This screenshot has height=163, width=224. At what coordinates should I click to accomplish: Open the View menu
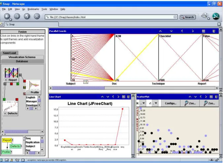[17, 9]
